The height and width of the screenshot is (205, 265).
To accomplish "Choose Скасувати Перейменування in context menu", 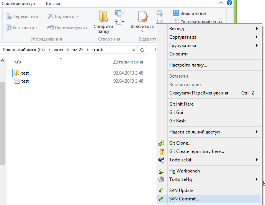I will click(209, 93).
